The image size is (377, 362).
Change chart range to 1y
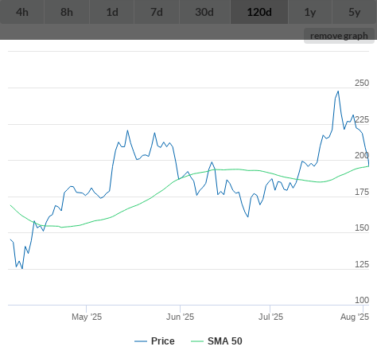pos(310,12)
